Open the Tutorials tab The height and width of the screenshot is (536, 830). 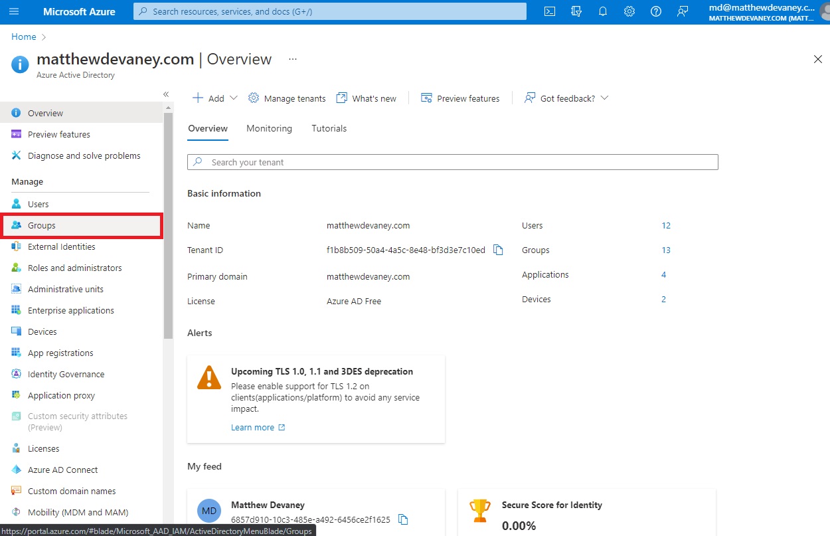(x=329, y=128)
